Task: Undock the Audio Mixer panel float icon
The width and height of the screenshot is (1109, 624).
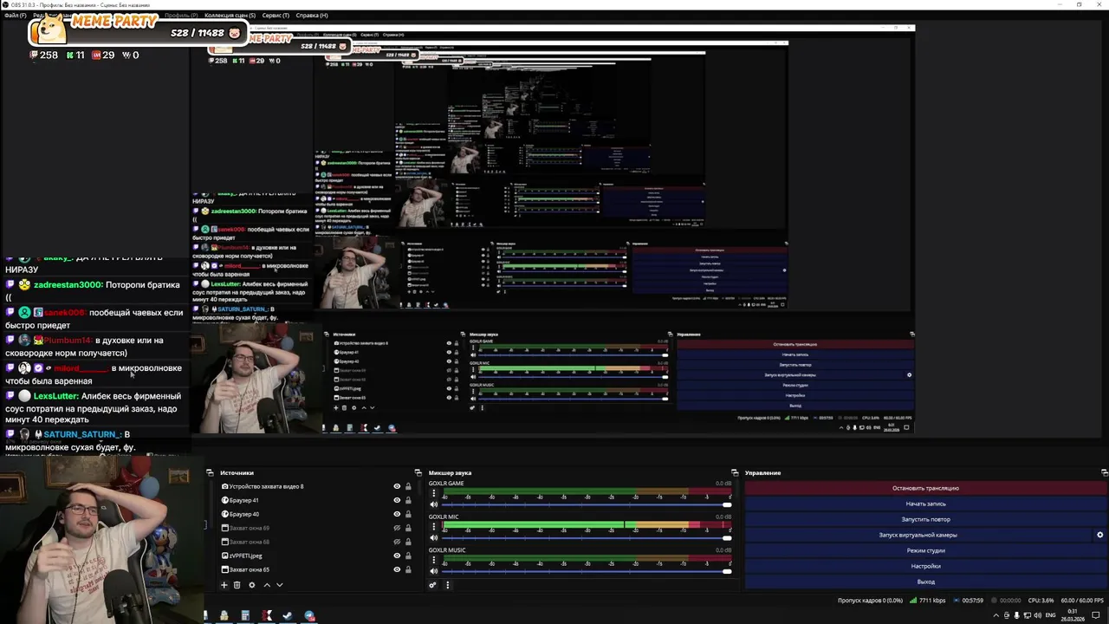Action: (x=735, y=473)
